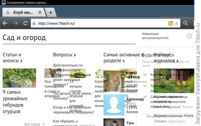Open Журнал садовода Makta link
201x126 pixels.
[174, 116]
